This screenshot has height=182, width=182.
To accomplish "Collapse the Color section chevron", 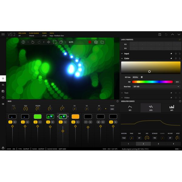I will [122, 59].
